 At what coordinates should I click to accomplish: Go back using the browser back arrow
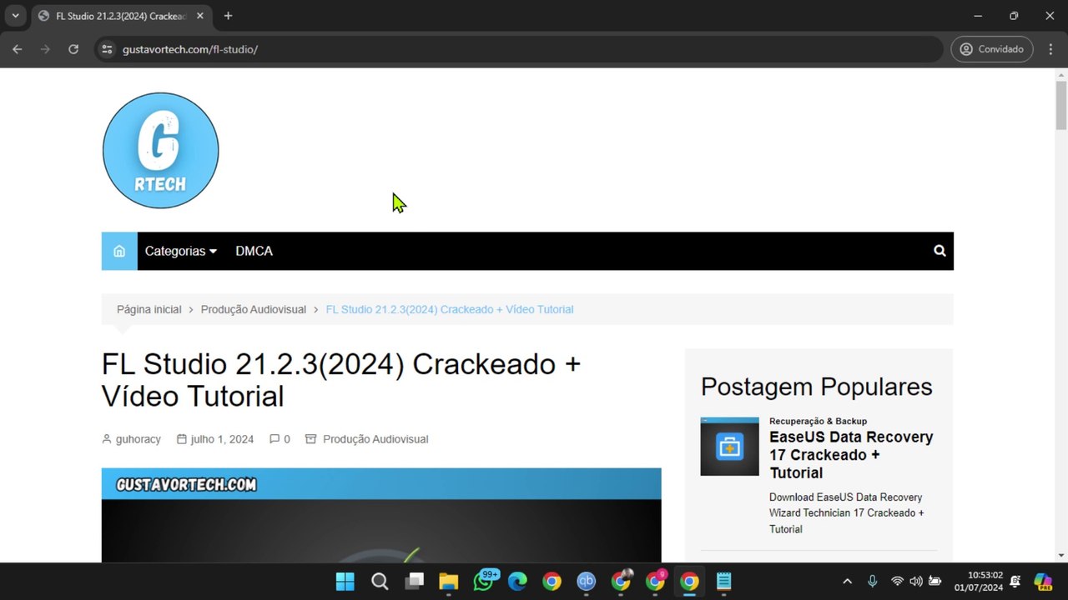point(18,49)
